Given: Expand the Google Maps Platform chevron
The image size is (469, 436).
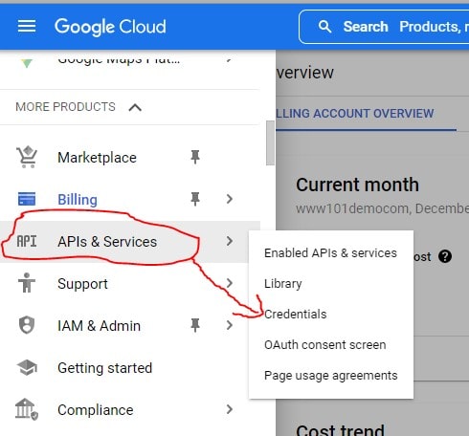Looking at the screenshot, I should [229, 59].
